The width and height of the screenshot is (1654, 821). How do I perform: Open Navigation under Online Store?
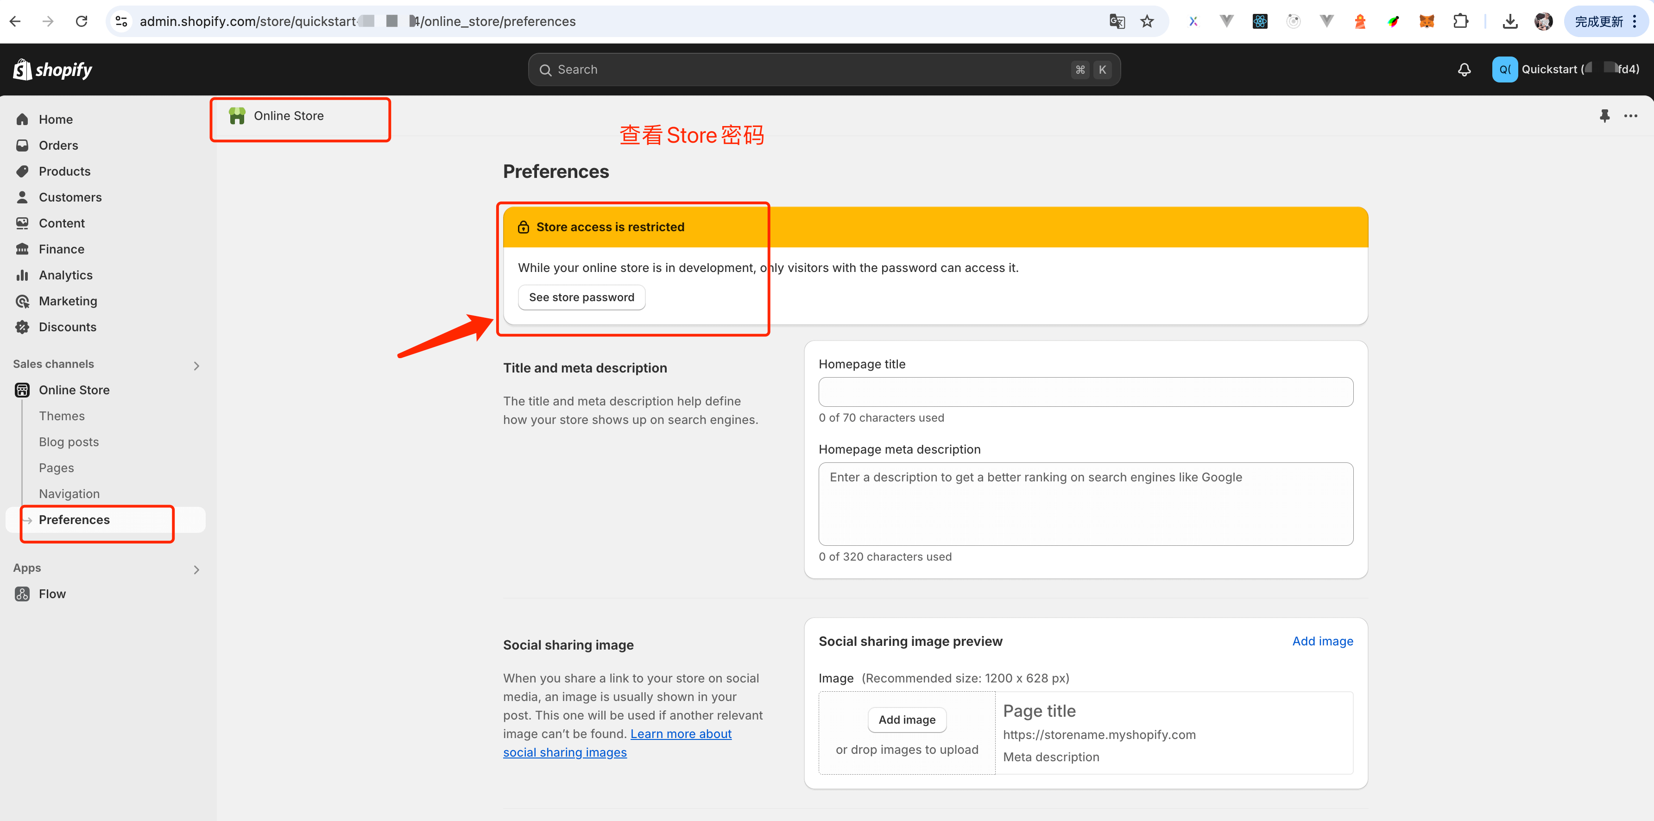click(69, 493)
